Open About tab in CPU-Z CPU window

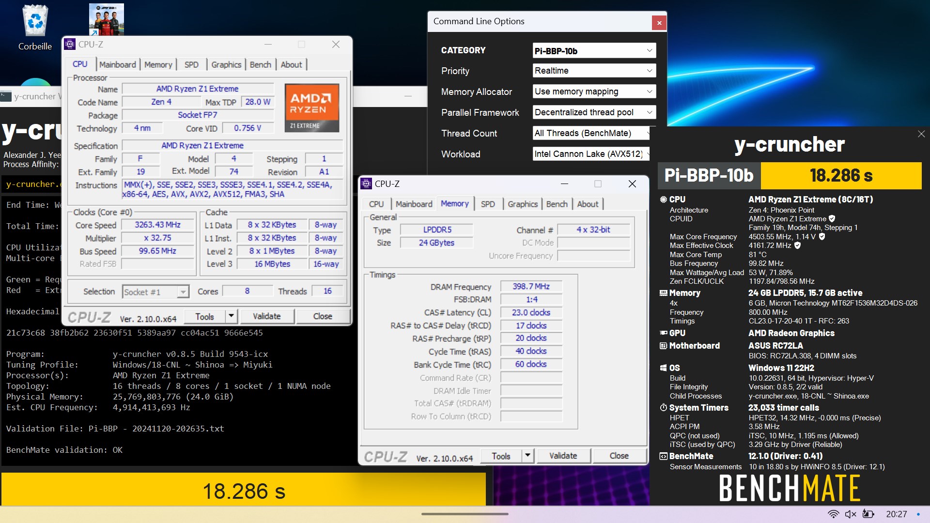291,65
